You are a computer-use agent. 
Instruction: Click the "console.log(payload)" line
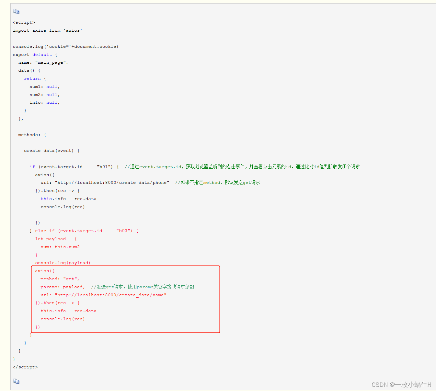point(63,263)
